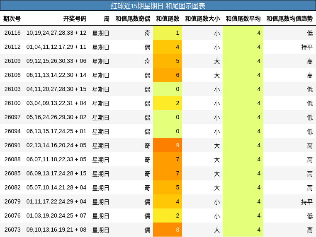This screenshot has height=237, width=316.
Task: Click tail value 6 in row 26106
Action: tap(168, 75)
